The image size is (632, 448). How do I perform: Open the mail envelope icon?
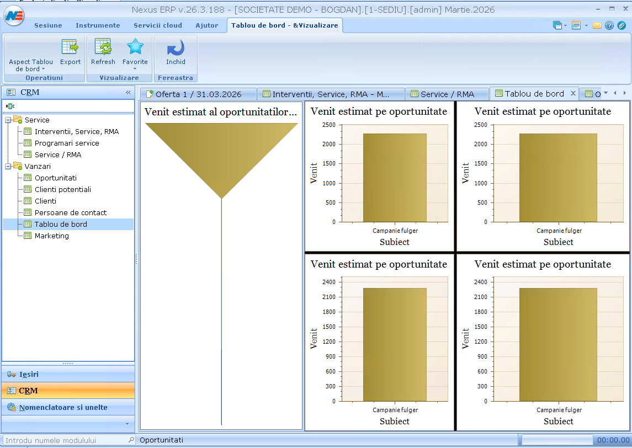tap(597, 25)
